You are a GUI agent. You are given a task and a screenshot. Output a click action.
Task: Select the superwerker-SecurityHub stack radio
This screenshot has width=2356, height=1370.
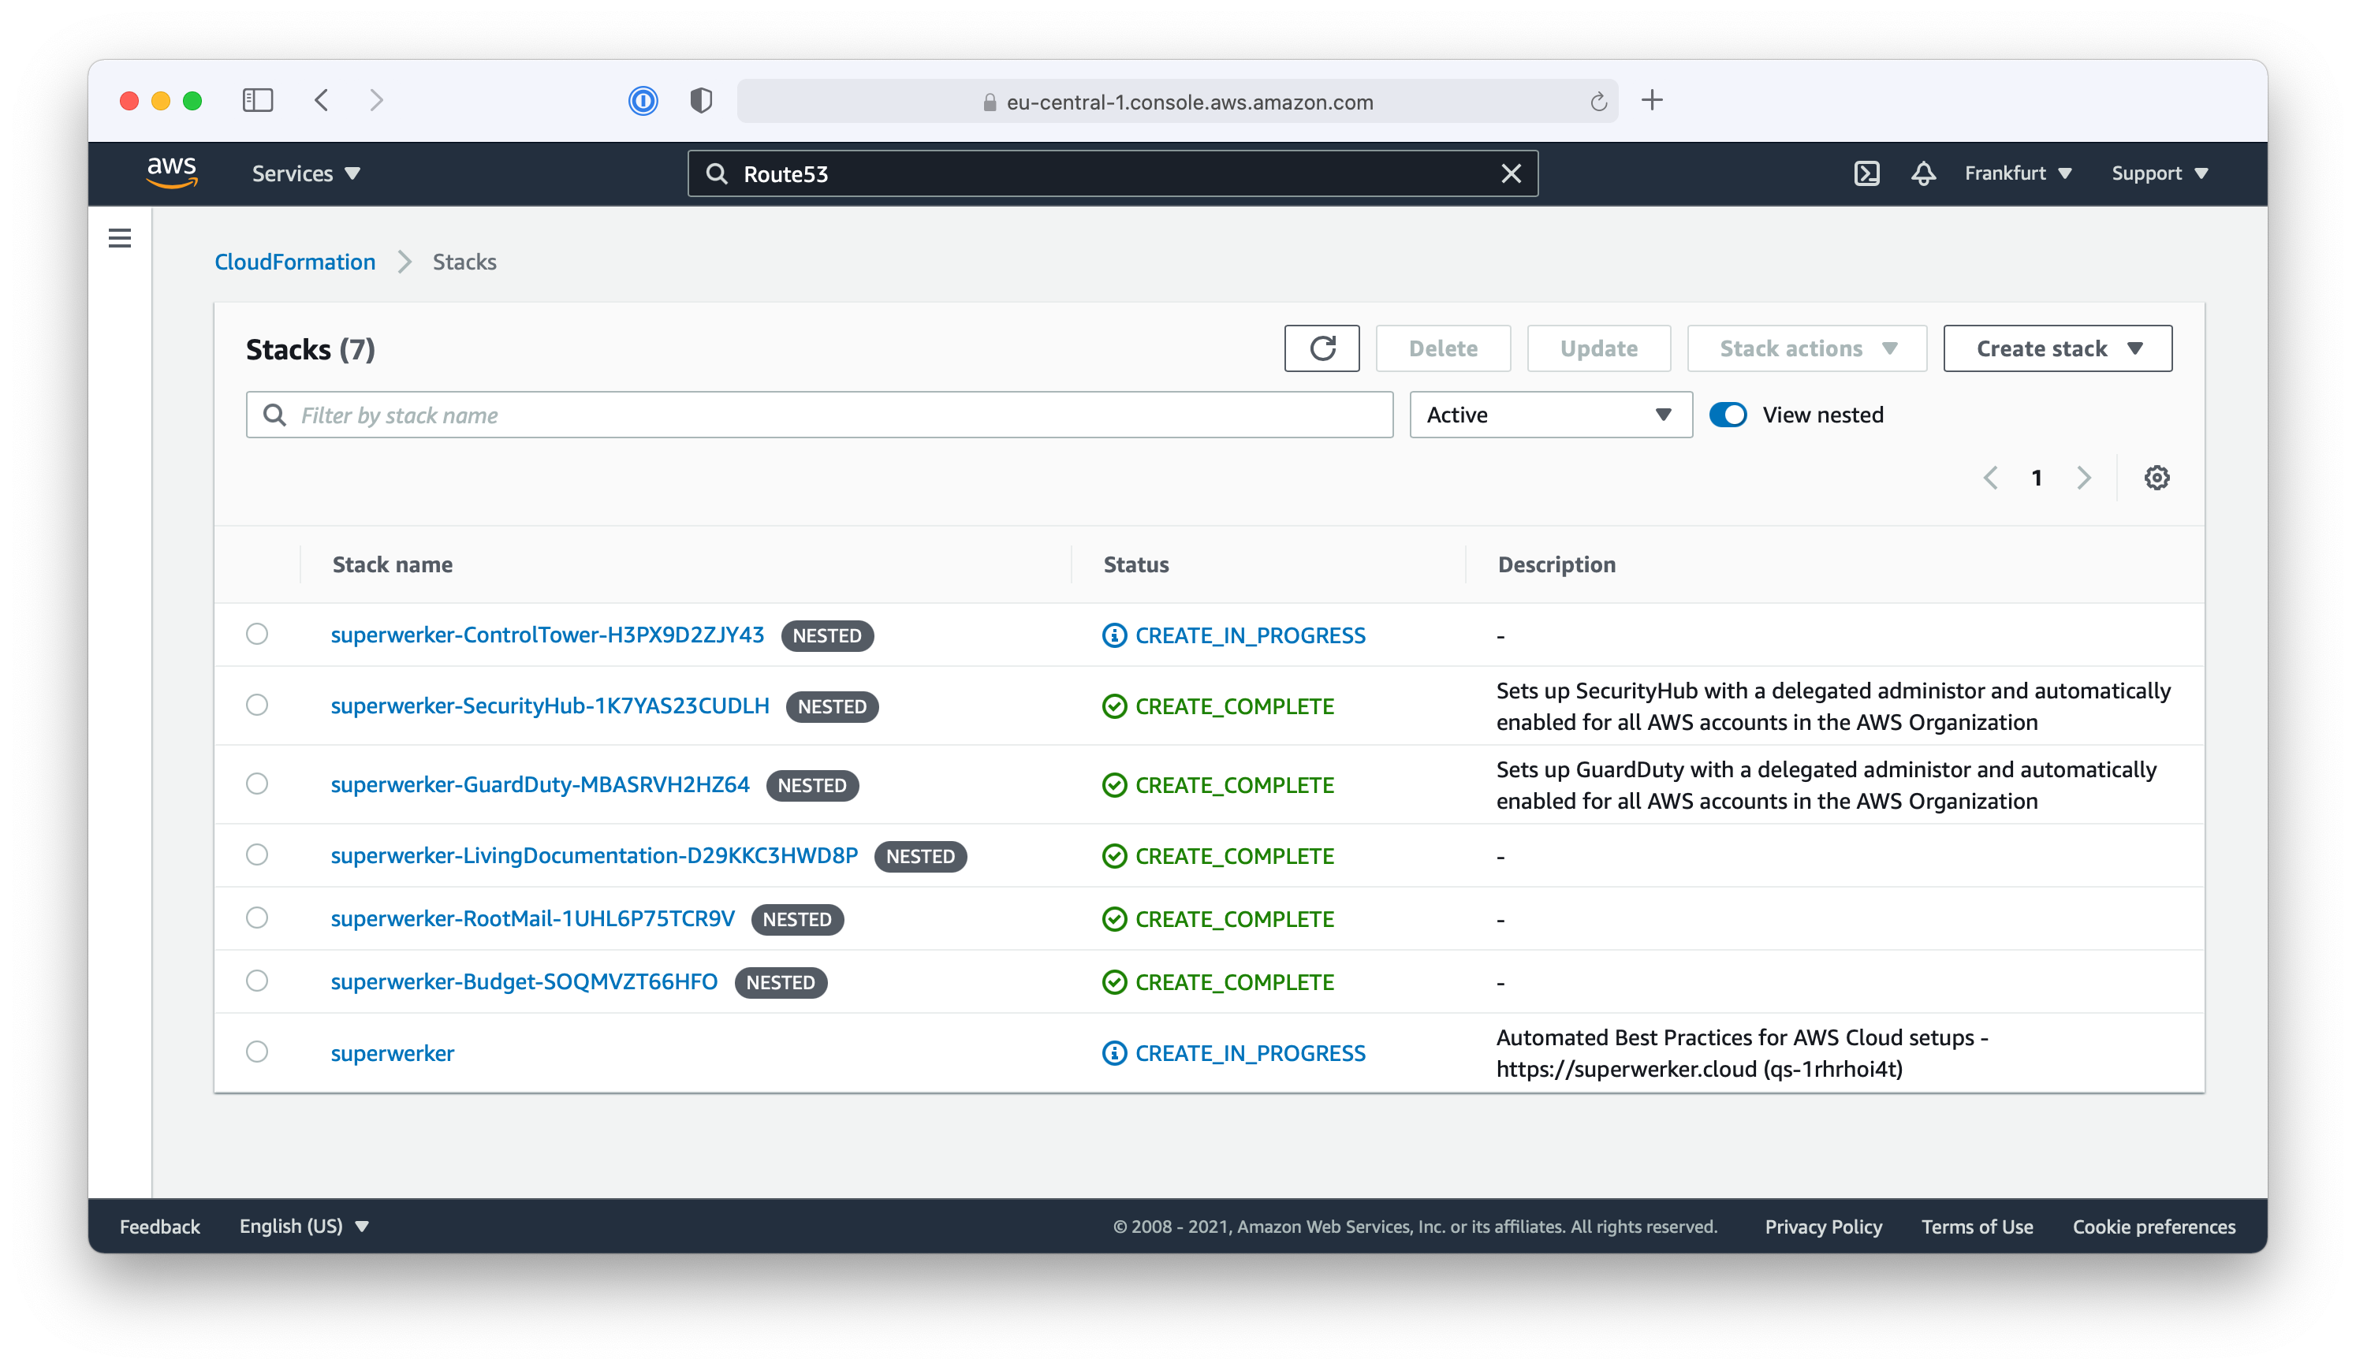(257, 705)
